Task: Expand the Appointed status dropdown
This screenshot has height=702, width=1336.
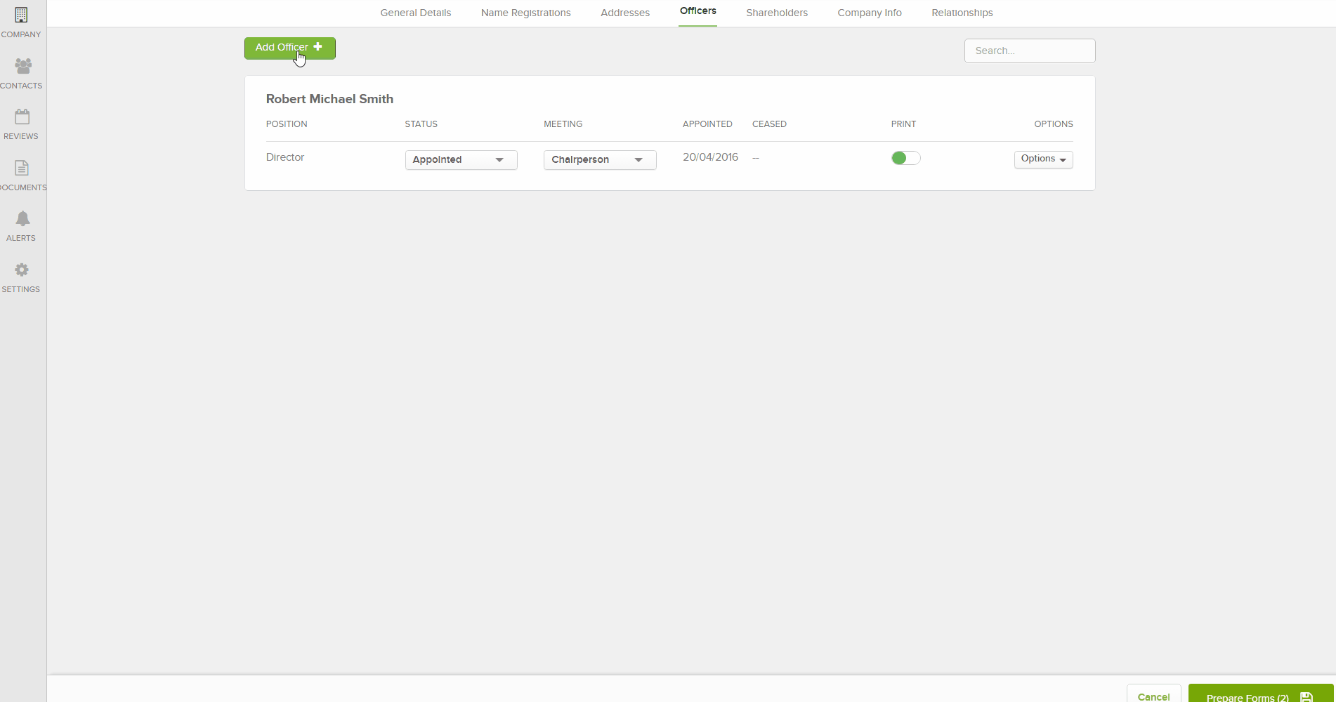Action: click(461, 160)
